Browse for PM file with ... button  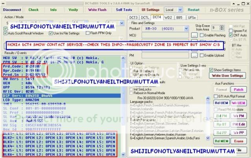[194, 56]
